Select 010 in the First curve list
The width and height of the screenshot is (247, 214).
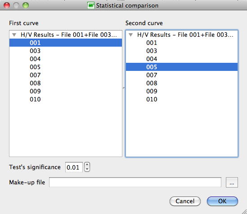[x=66, y=99]
